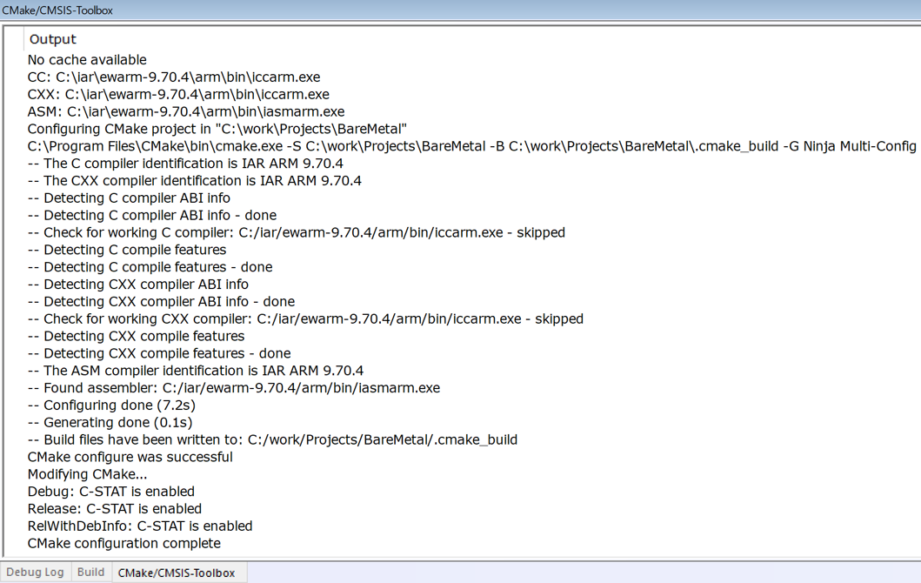Image resolution: width=921 pixels, height=583 pixels.
Task: Click the CMake/CMSIS-Toolbox window title
Action: tap(57, 10)
